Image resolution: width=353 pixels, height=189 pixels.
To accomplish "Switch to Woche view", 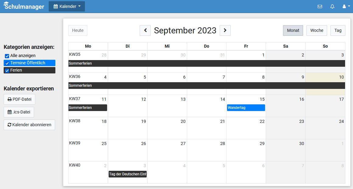I will coord(316,30).
